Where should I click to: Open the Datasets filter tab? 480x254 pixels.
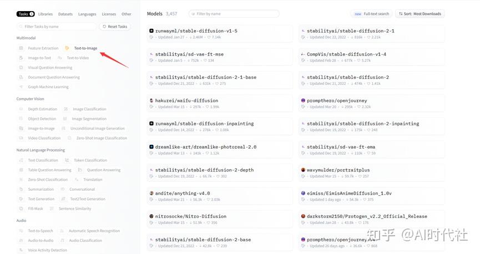[65, 14]
